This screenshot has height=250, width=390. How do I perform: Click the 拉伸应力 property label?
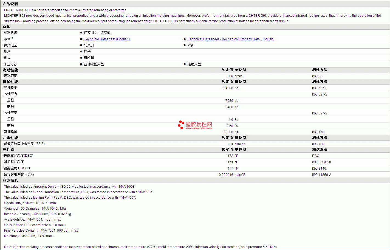(x=11, y=94)
